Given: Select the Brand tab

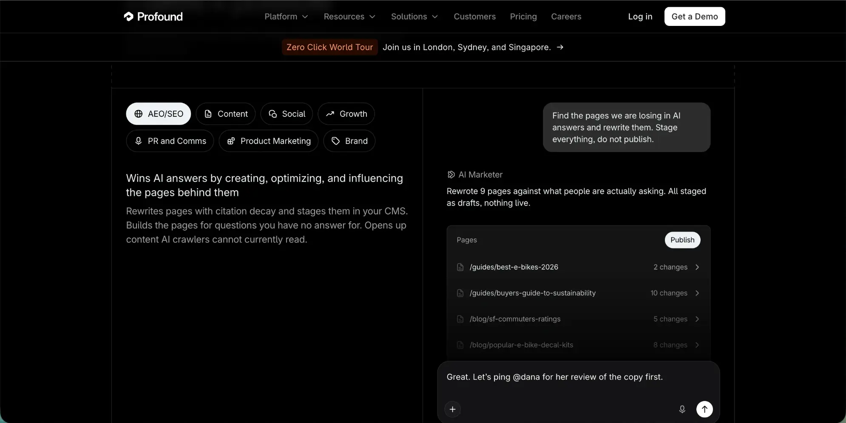Looking at the screenshot, I should click(349, 141).
